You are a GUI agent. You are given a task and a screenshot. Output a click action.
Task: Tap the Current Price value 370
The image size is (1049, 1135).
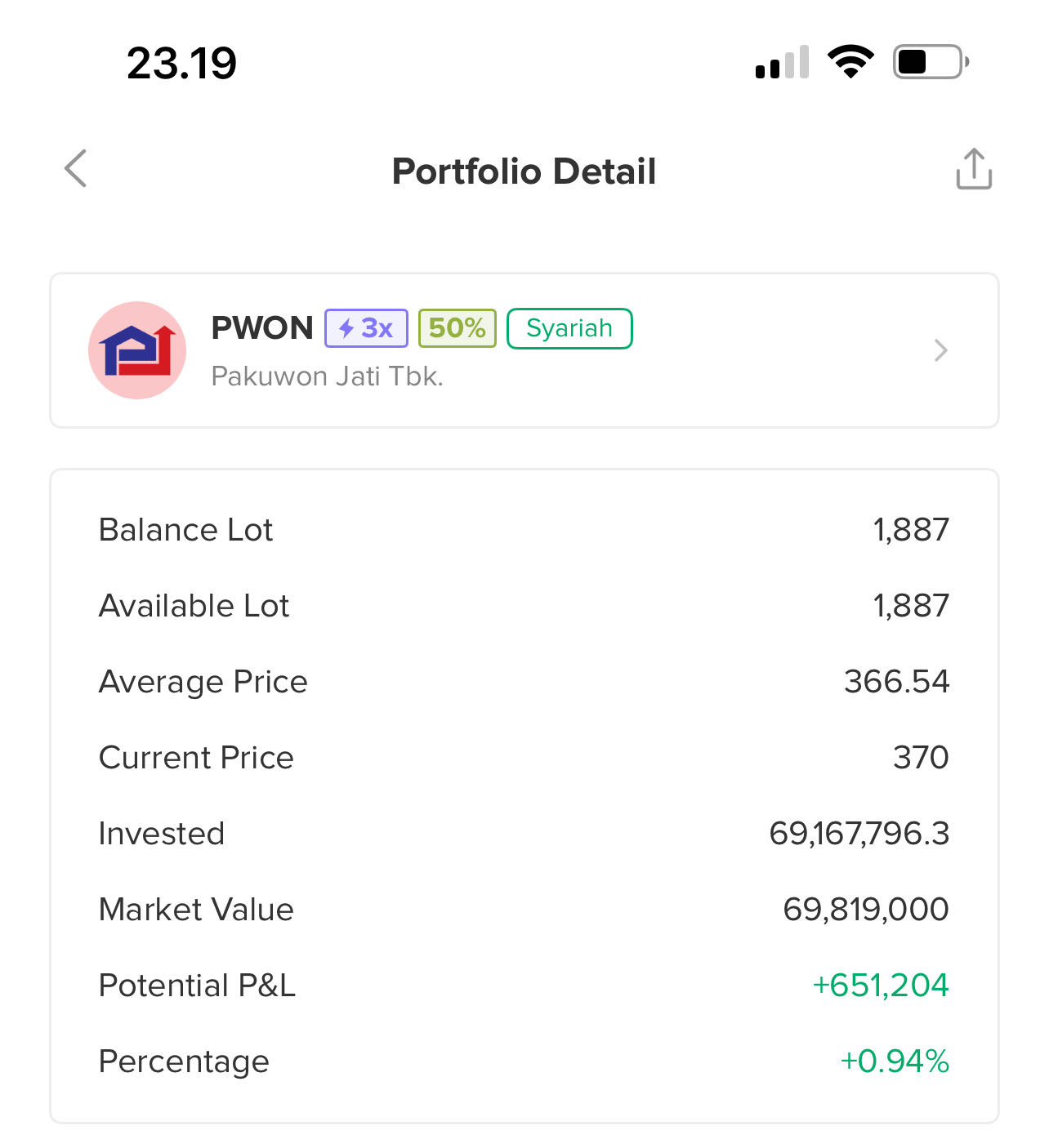coord(921,758)
